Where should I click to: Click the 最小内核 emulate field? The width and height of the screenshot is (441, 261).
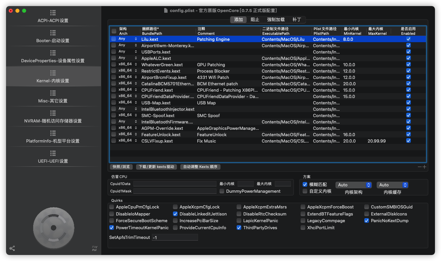pyautogui.click(x=246, y=184)
